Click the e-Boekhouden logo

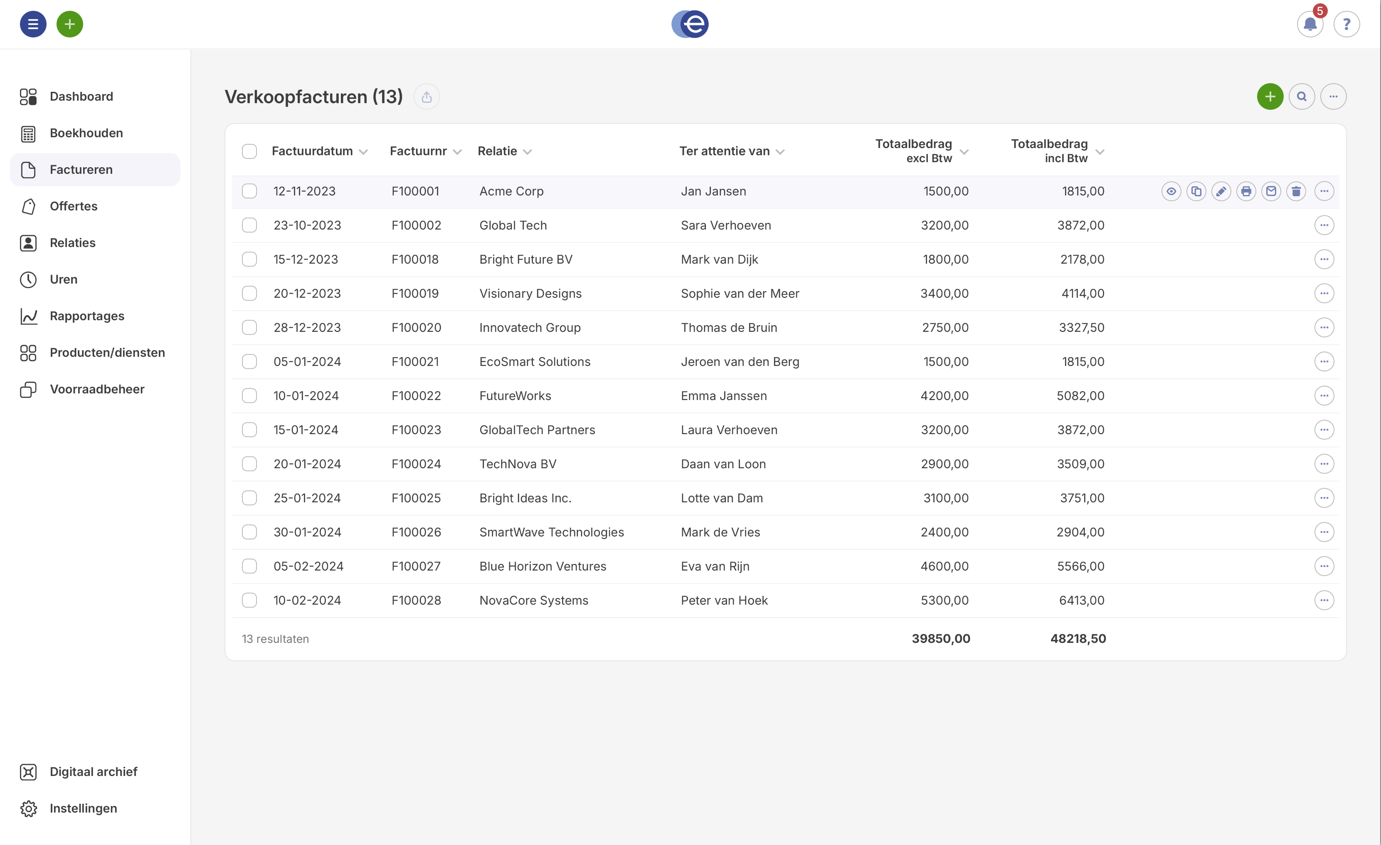(690, 24)
